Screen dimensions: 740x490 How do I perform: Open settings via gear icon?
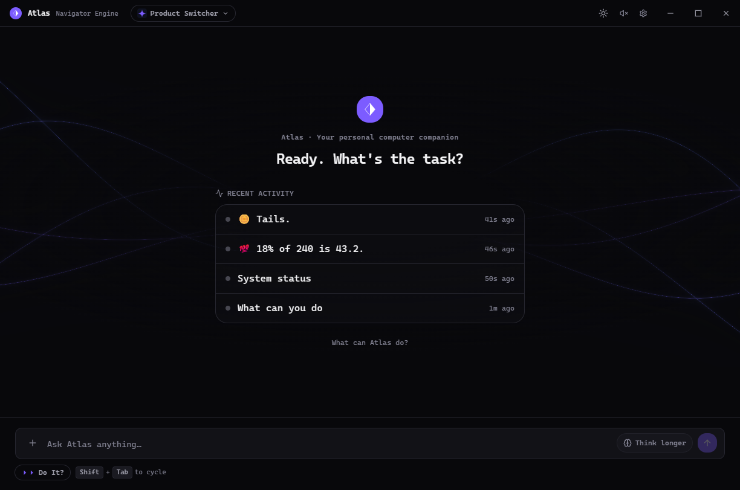coord(643,13)
